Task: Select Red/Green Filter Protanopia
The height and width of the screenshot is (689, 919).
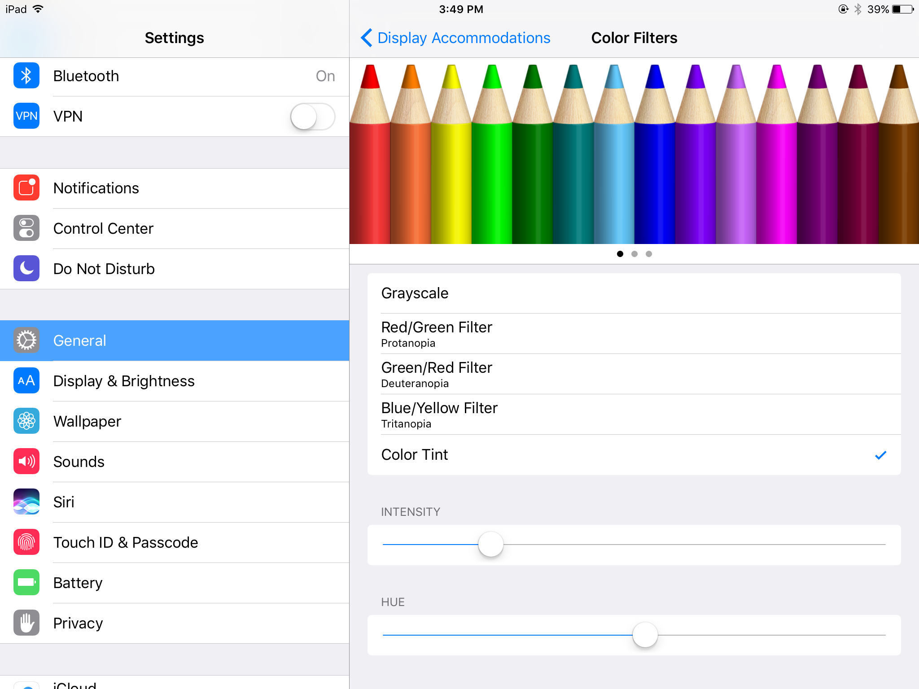Action: tap(634, 334)
